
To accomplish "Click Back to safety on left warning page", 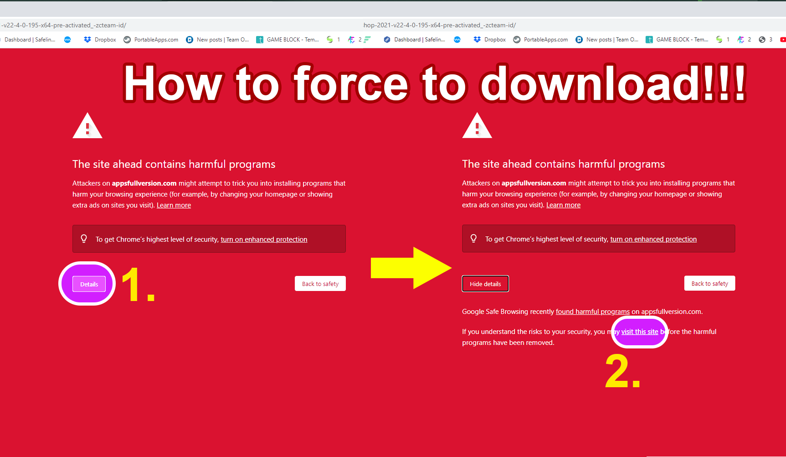I will (320, 284).
